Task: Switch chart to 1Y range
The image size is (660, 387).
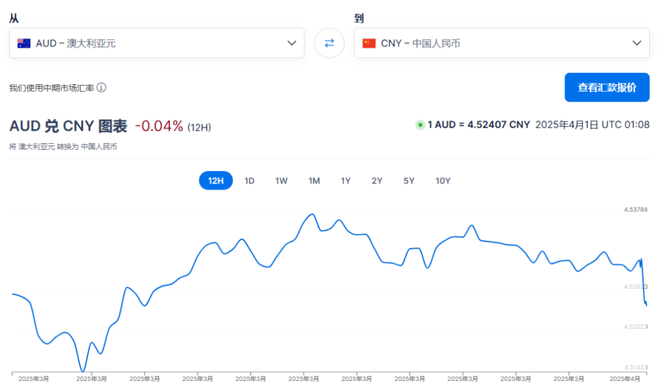Action: (345, 180)
